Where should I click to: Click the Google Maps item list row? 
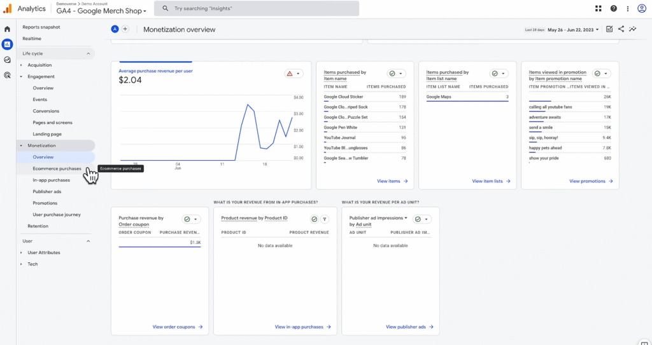pos(467,97)
